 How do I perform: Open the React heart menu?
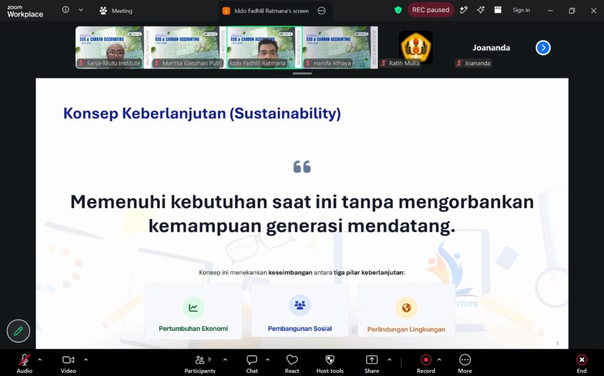click(292, 363)
